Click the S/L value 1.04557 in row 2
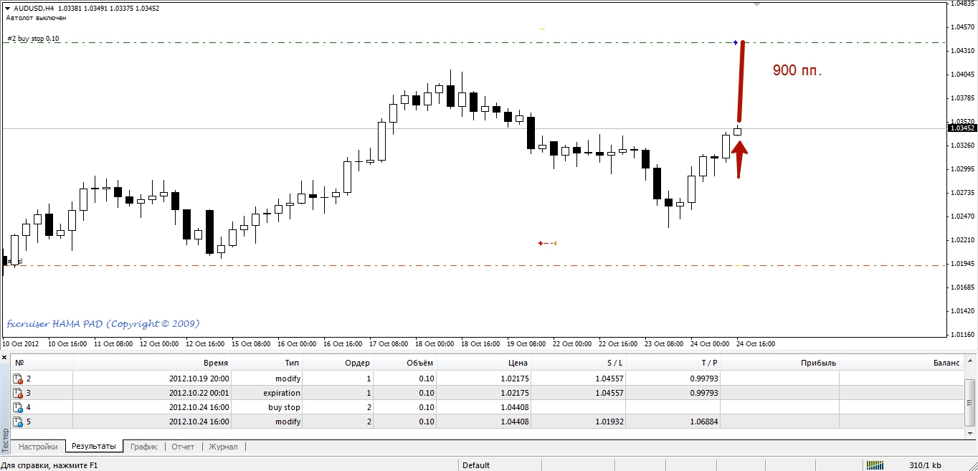This screenshot has width=978, height=471. point(609,379)
